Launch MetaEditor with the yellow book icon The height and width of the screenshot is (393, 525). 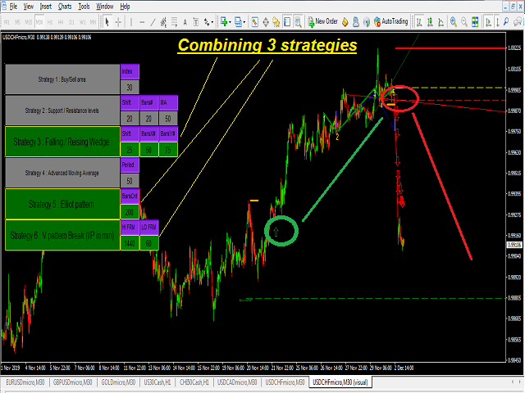[x=345, y=22]
